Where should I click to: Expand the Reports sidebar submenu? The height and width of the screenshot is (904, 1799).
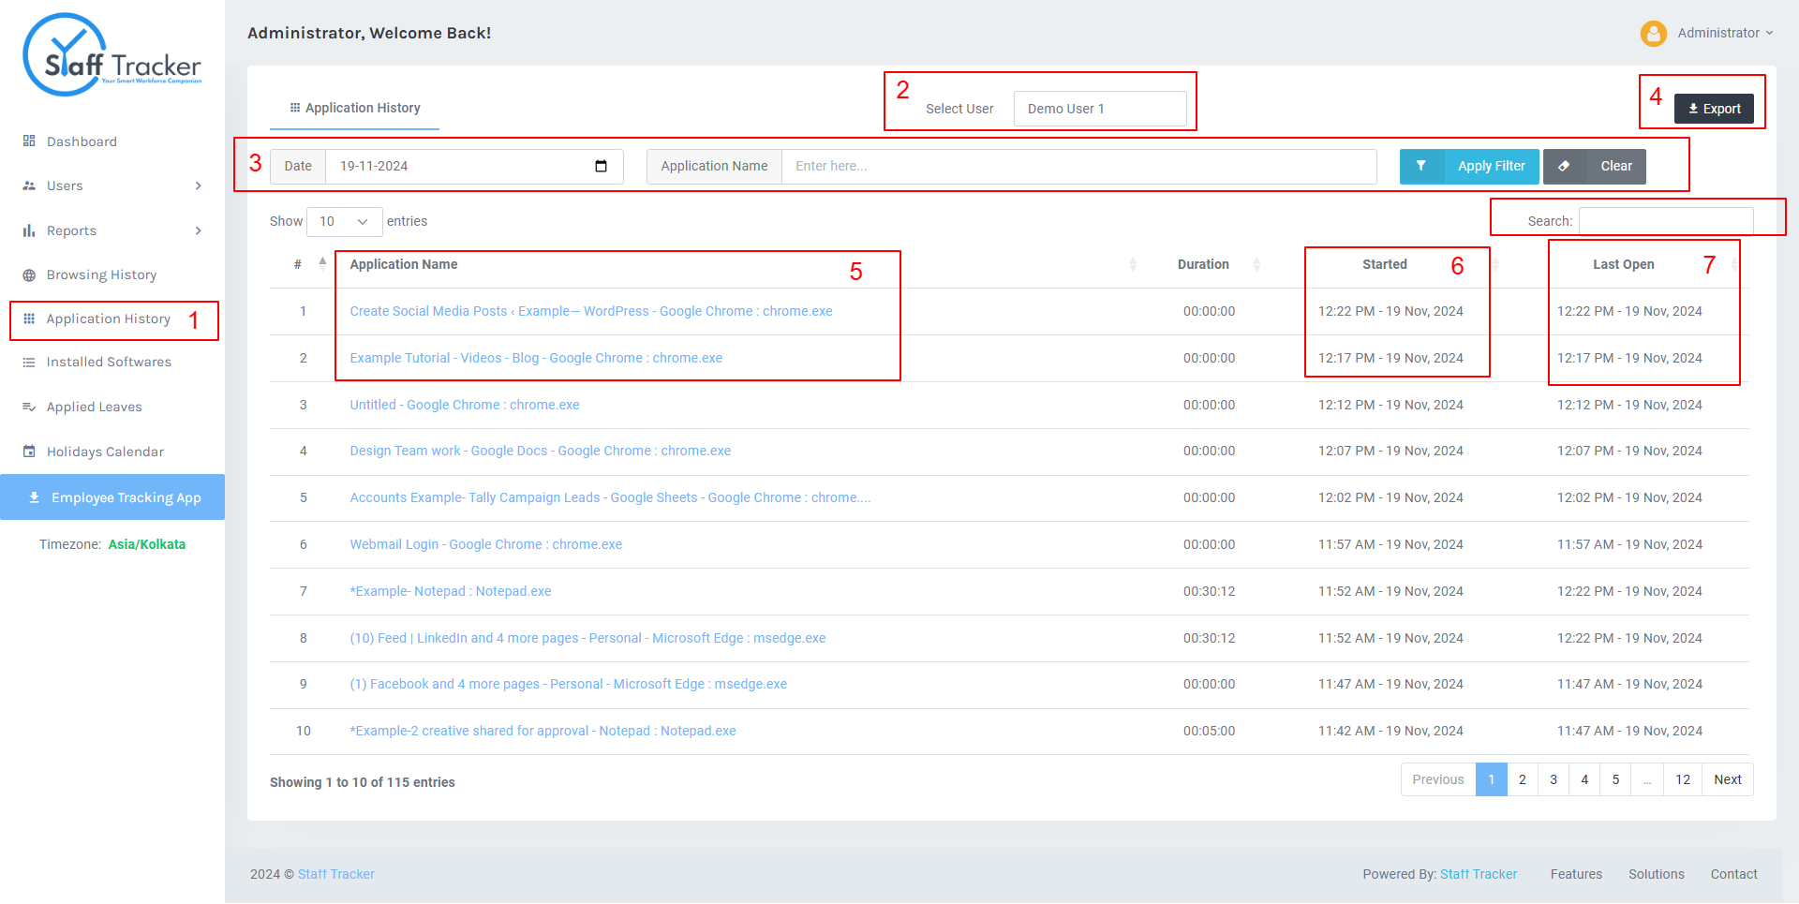coord(198,231)
